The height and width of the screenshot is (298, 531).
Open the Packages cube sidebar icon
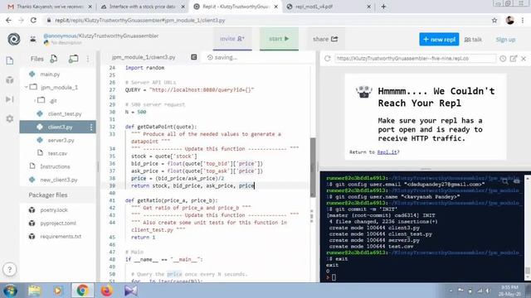point(10,80)
